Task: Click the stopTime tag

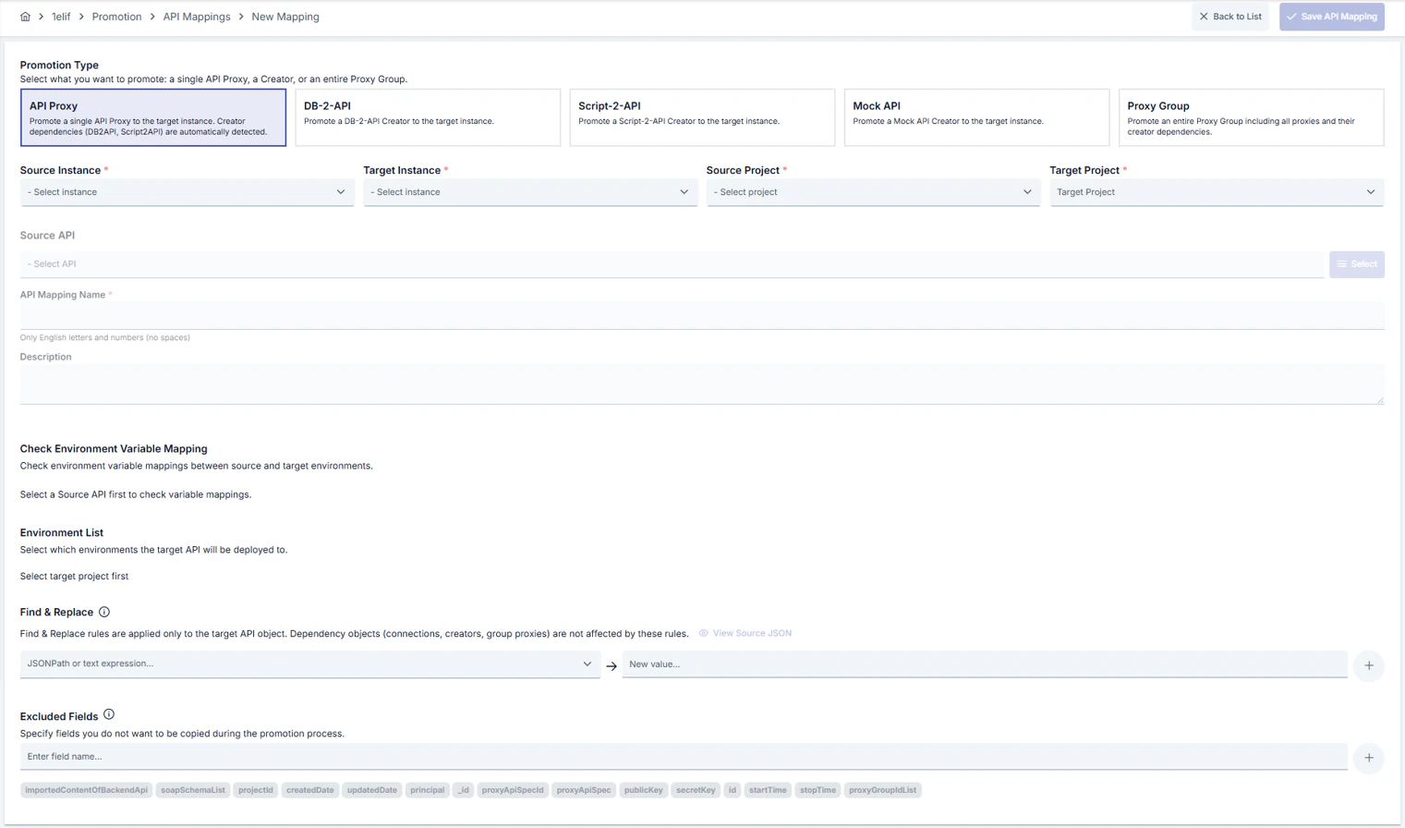Action: [818, 790]
